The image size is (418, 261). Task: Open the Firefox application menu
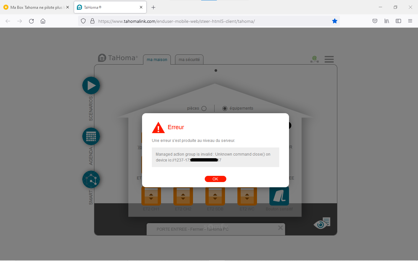tap(410, 21)
